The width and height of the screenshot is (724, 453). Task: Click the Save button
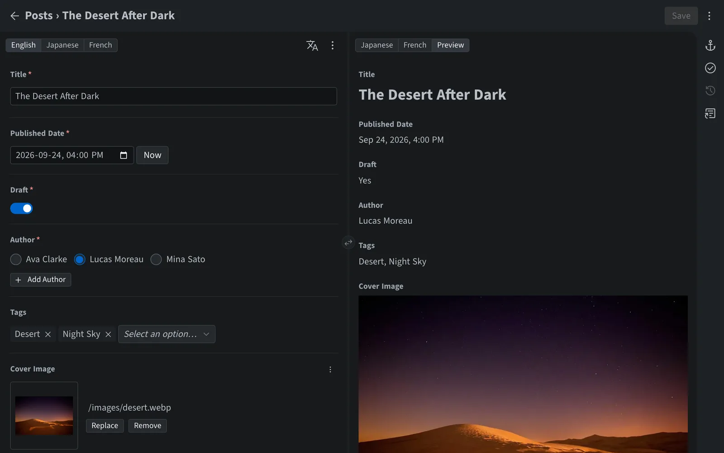pos(681,16)
